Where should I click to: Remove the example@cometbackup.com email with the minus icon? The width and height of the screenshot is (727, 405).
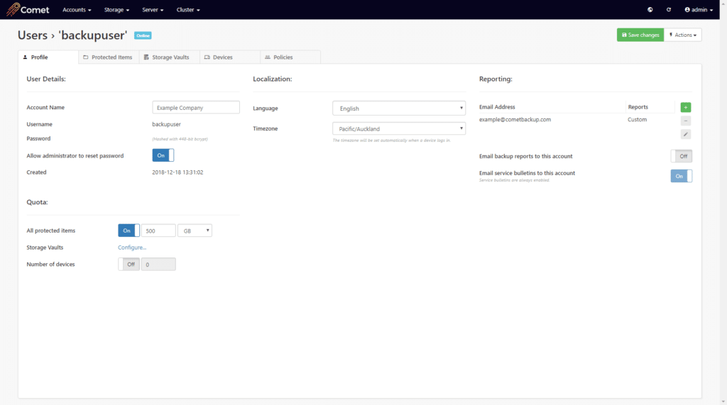pyautogui.click(x=686, y=121)
